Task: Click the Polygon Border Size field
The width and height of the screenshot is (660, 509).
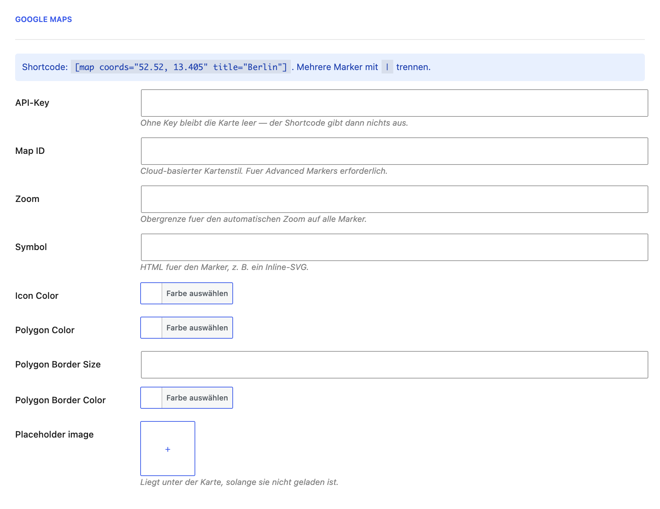Action: [394, 365]
